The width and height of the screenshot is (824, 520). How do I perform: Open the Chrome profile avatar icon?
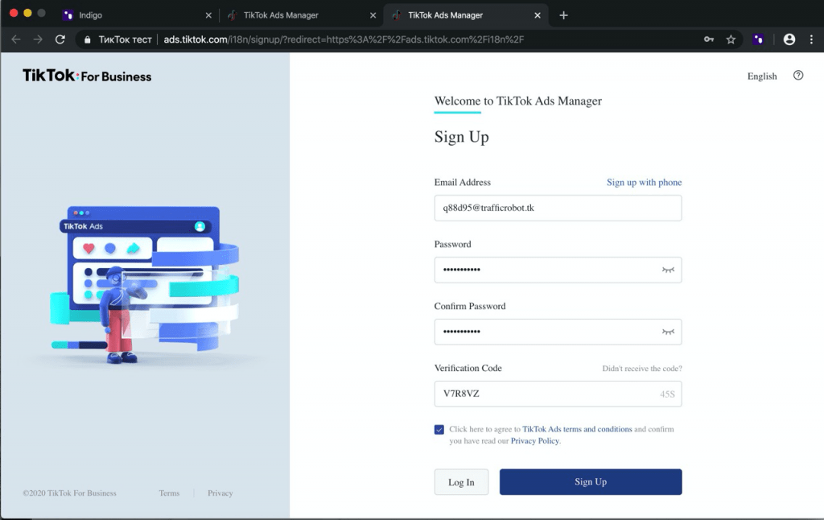pyautogui.click(x=789, y=39)
